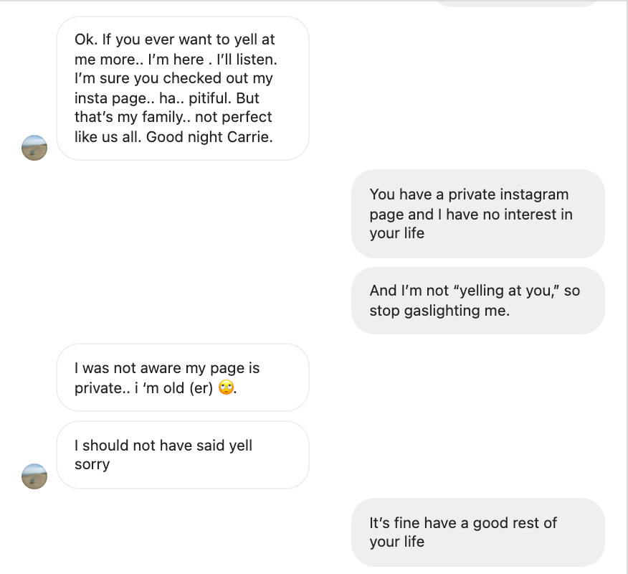Click 'old (er)' text in the message

[188, 388]
